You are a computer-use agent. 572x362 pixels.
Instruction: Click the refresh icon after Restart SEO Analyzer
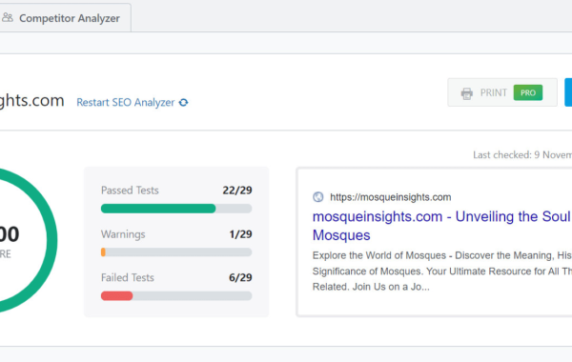[183, 103]
